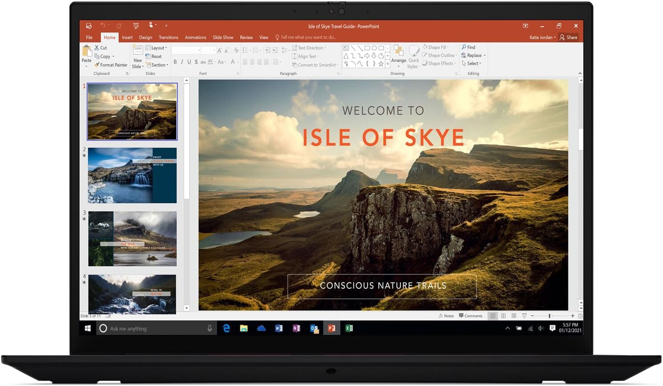
Task: Click the Share button
Action: coord(569,37)
